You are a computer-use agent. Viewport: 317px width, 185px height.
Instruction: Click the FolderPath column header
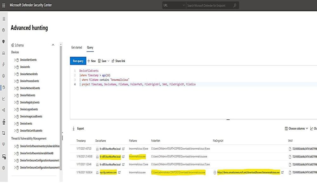pos(156,141)
